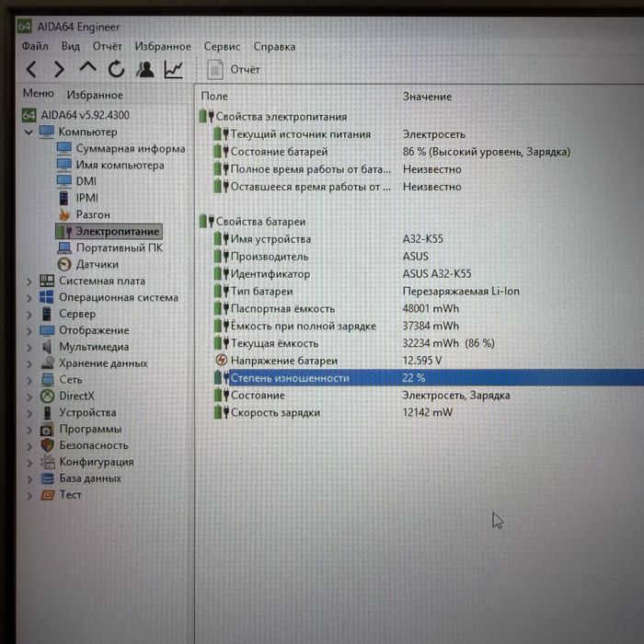The height and width of the screenshot is (644, 644).
Task: Select IPMI in the tree
Action: [78, 198]
